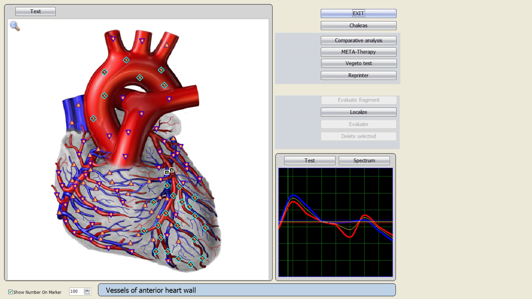Click the 100 marker size field
Viewport: 532px width, 299px height.
pos(76,291)
